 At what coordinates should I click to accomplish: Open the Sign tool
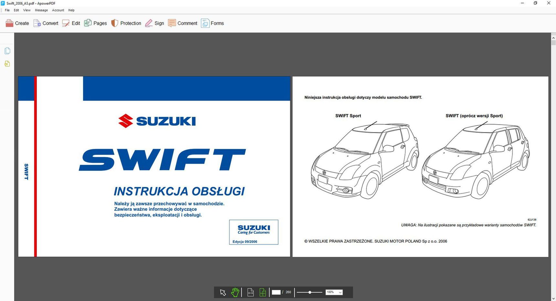(155, 23)
